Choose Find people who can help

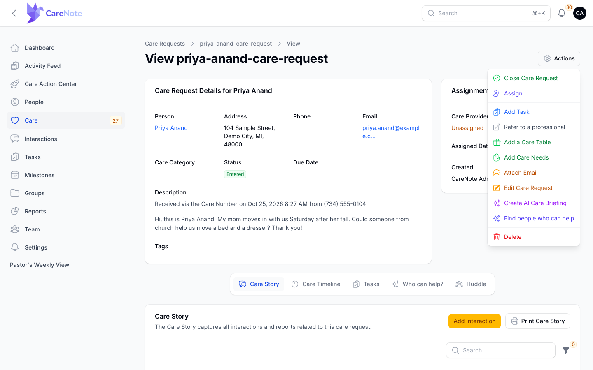click(x=534, y=218)
